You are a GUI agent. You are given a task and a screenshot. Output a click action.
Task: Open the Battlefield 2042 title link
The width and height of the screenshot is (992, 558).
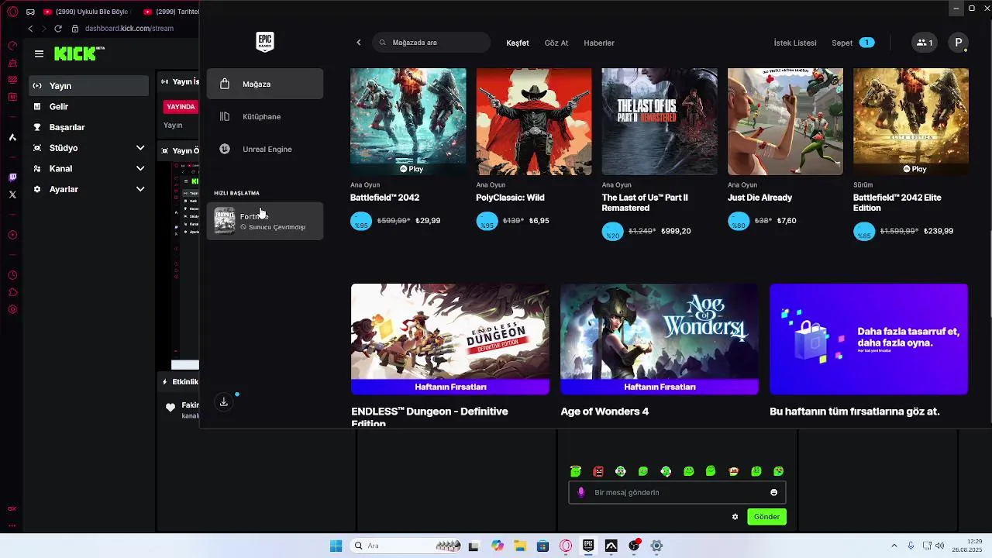pos(384,198)
